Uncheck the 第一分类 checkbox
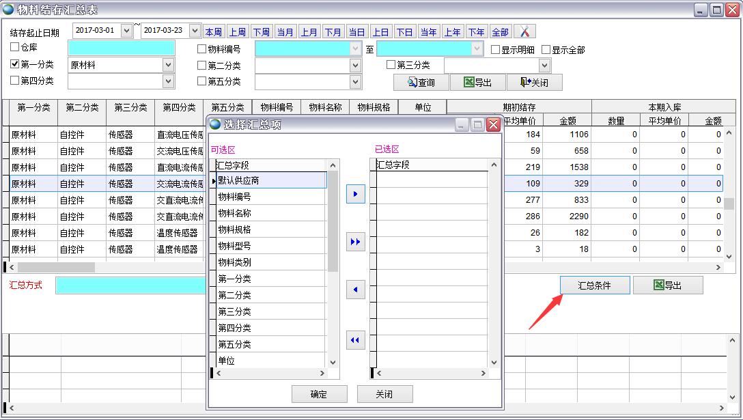This screenshot has width=743, height=420. [x=15, y=64]
